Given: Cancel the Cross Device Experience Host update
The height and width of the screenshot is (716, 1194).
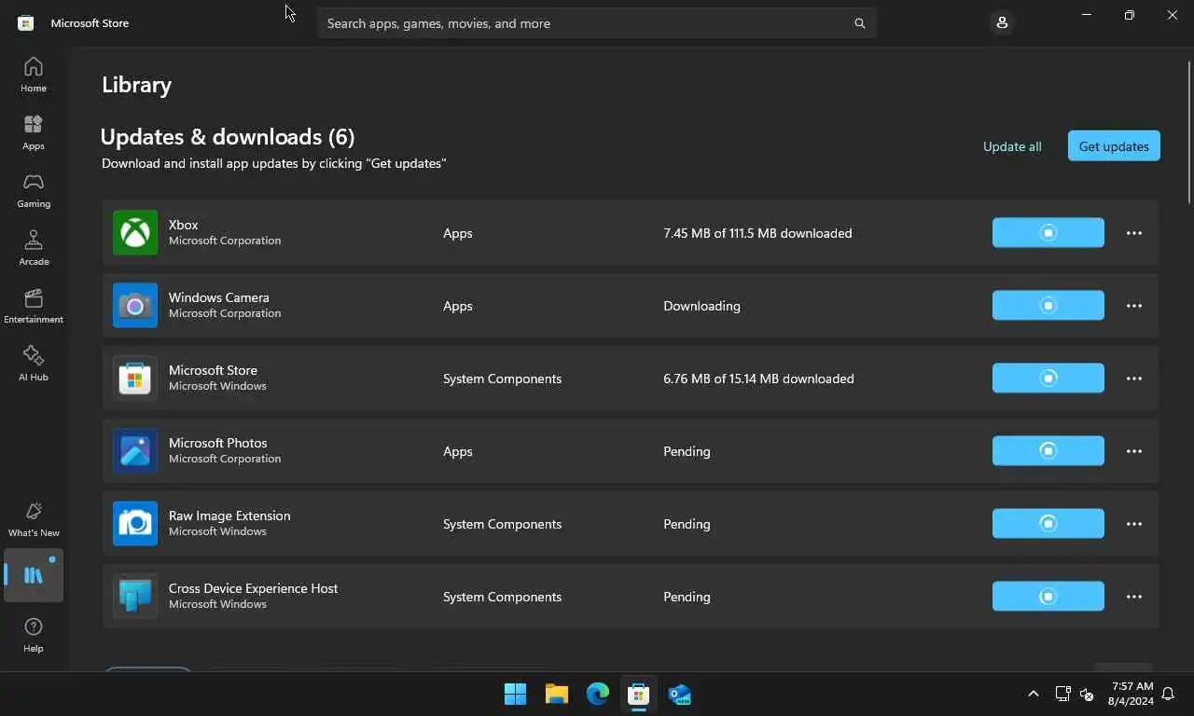Looking at the screenshot, I should click(x=1048, y=596).
